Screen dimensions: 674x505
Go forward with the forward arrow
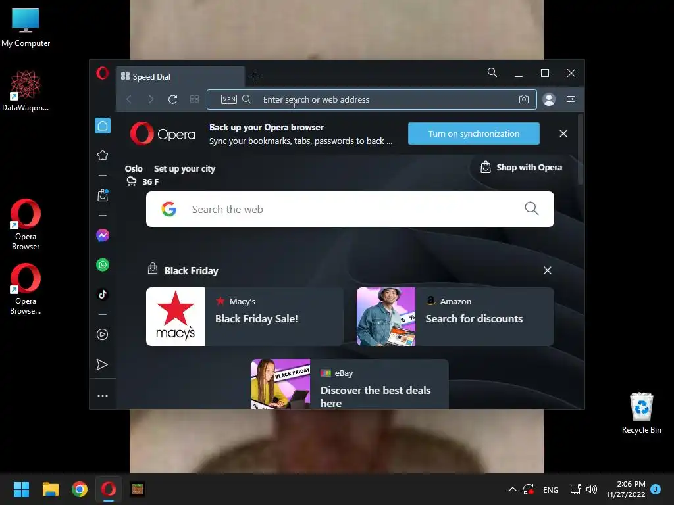pos(151,99)
